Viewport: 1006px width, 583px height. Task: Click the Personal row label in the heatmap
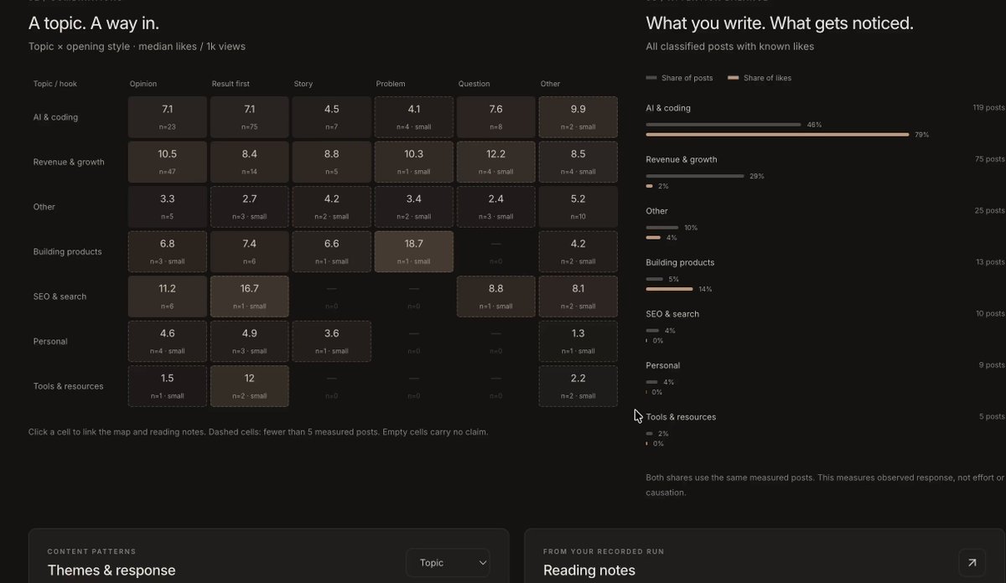(50, 341)
